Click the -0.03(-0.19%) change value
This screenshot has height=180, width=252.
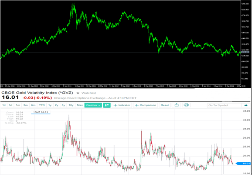click(x=37, y=98)
